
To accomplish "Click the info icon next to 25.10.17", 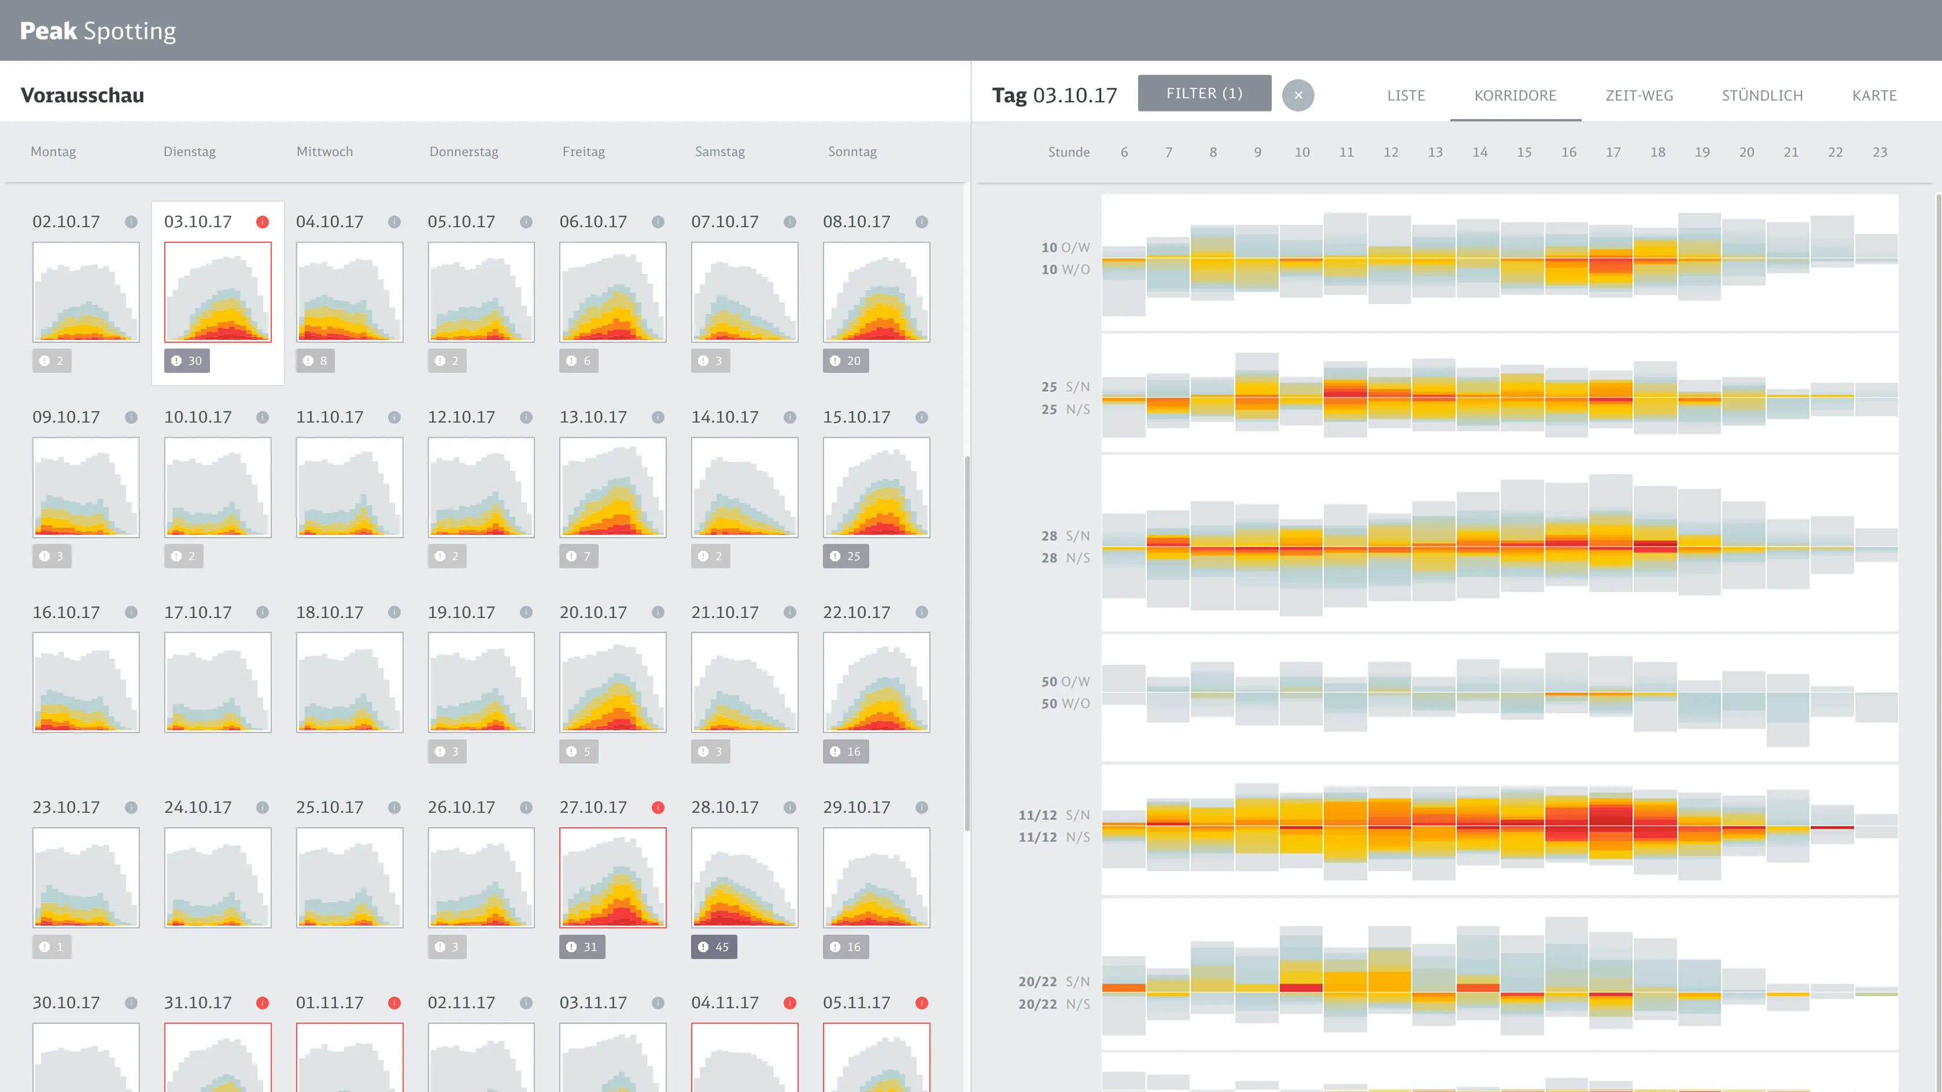I will coord(394,807).
